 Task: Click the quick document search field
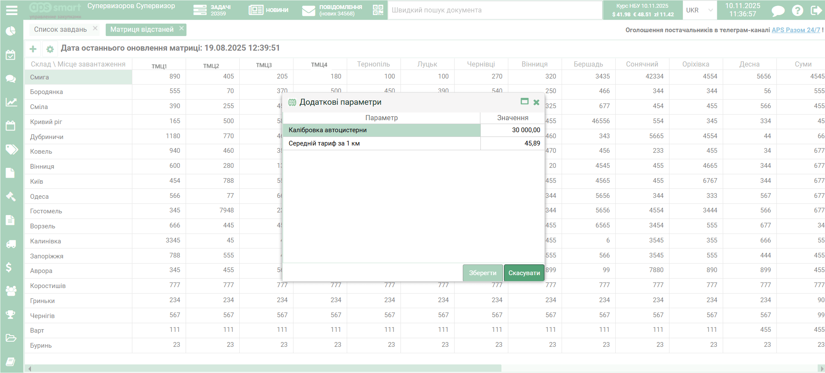pyautogui.click(x=494, y=10)
